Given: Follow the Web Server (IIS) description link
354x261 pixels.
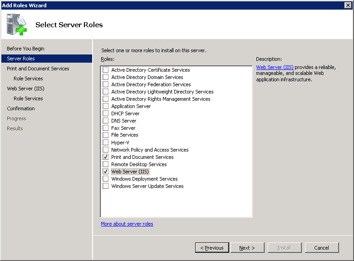Looking at the screenshot, I should click(275, 67).
